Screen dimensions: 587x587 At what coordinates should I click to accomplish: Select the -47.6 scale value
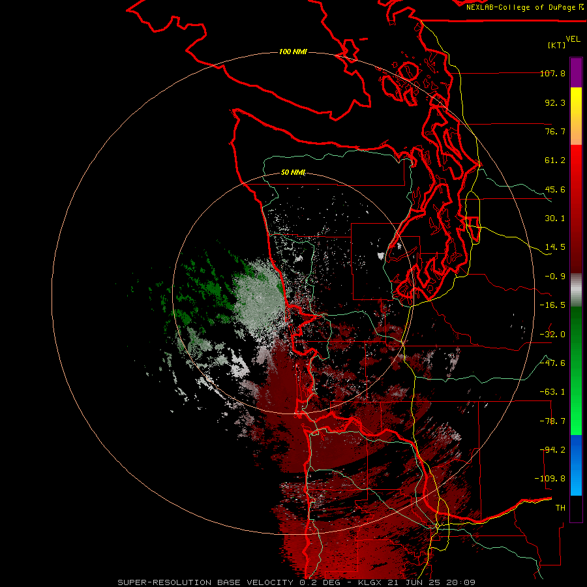552,363
